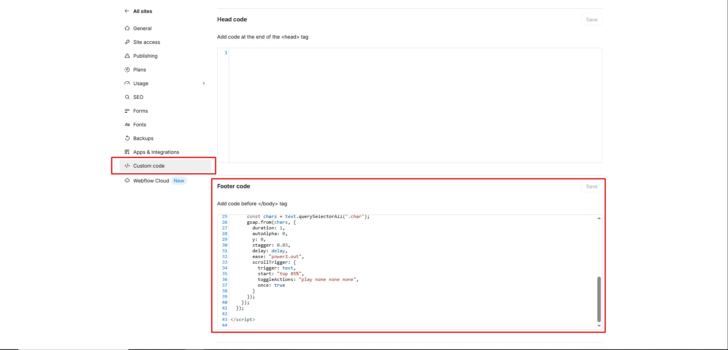This screenshot has width=728, height=350.
Task: Click the Site access key icon
Action: (127, 42)
